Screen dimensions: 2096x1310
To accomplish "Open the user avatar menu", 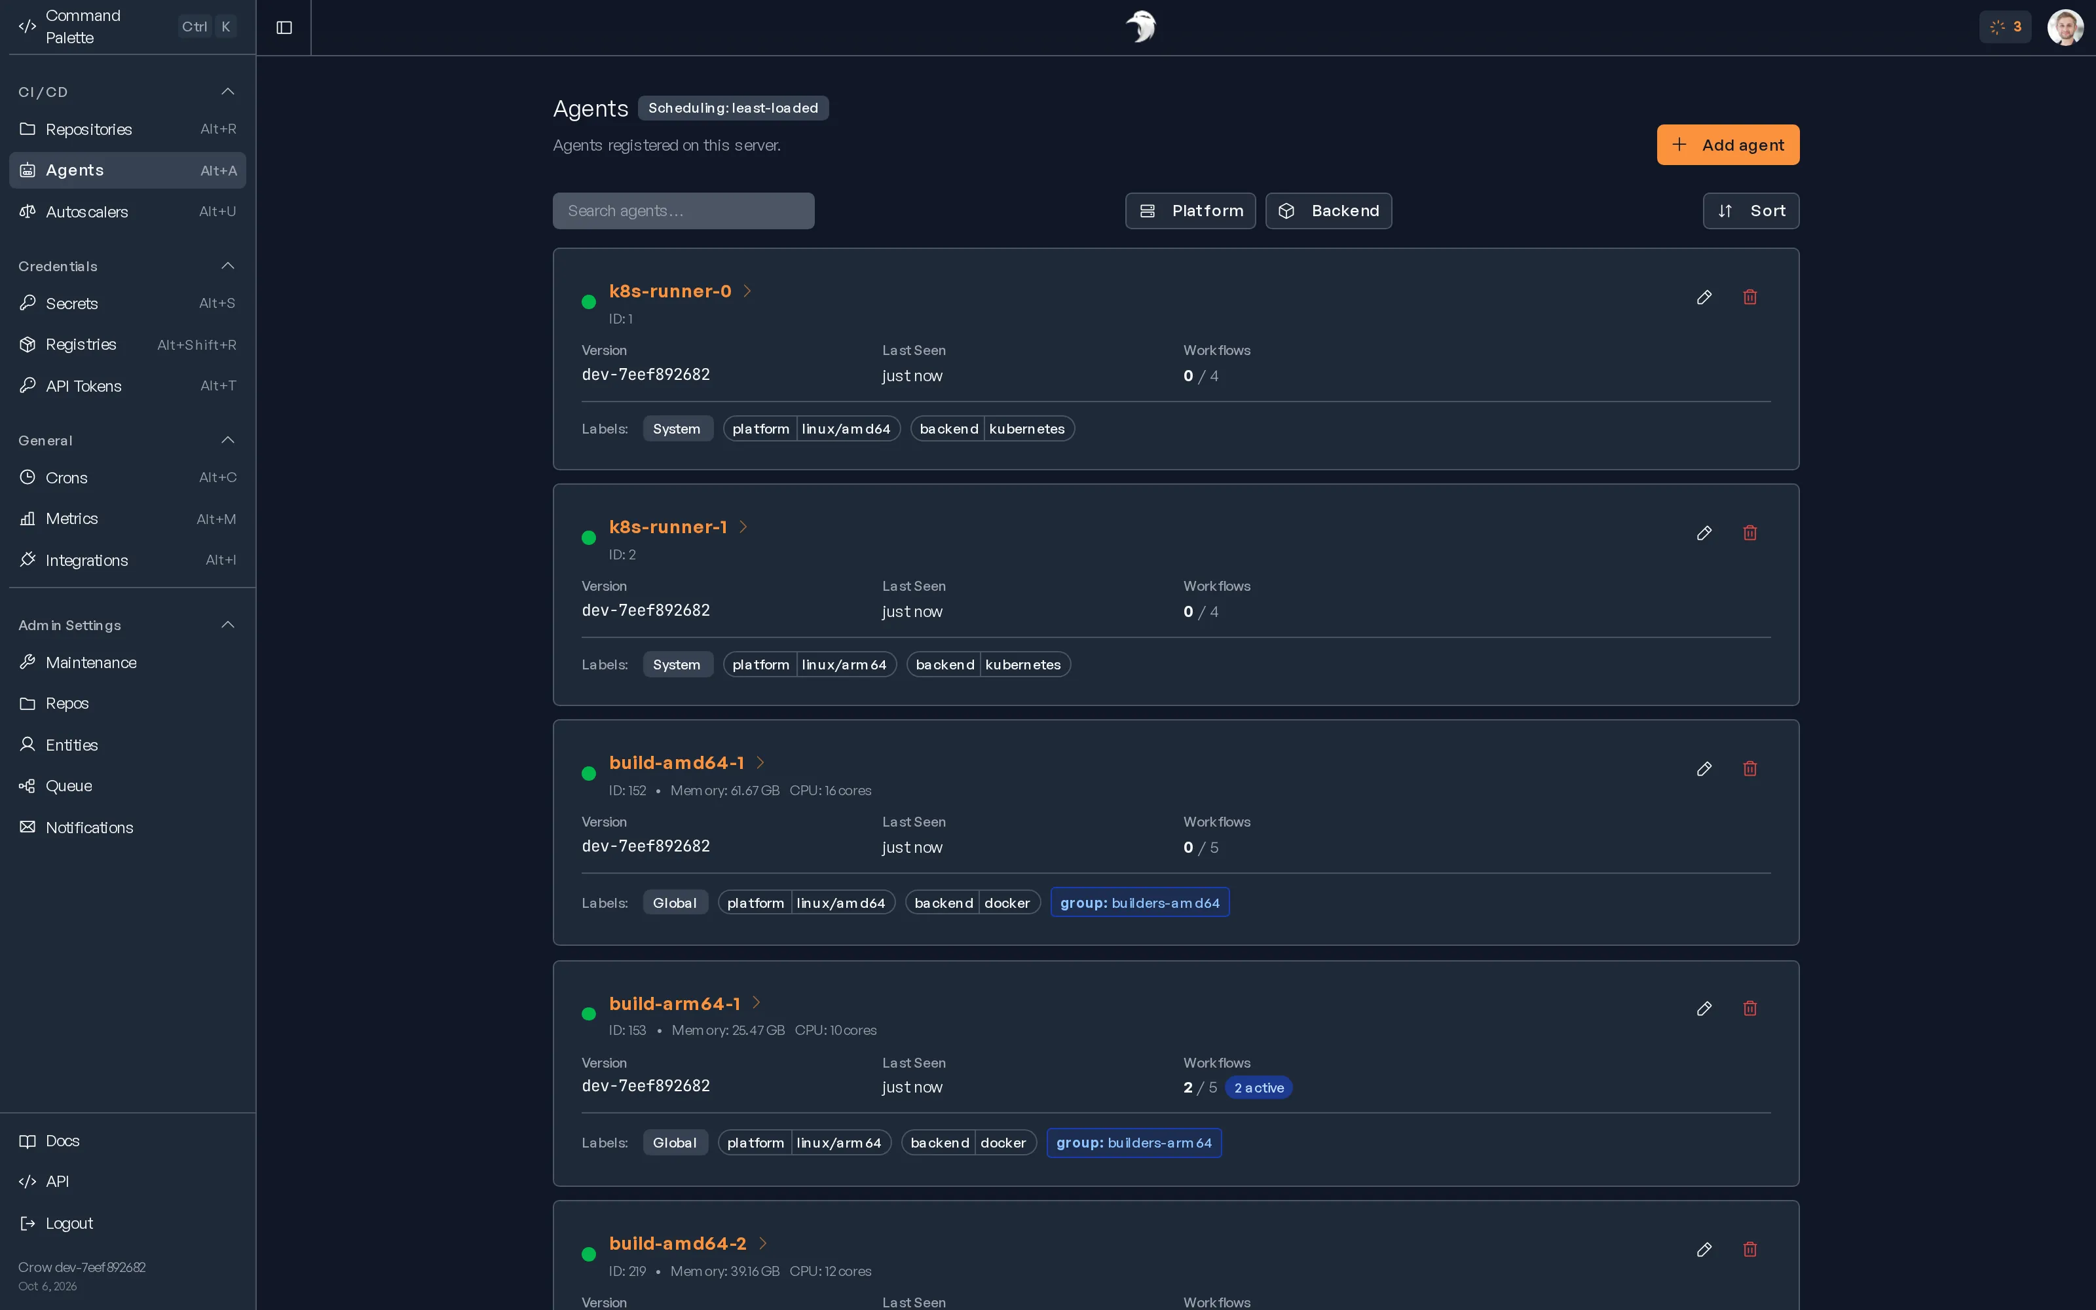I will [2065, 27].
